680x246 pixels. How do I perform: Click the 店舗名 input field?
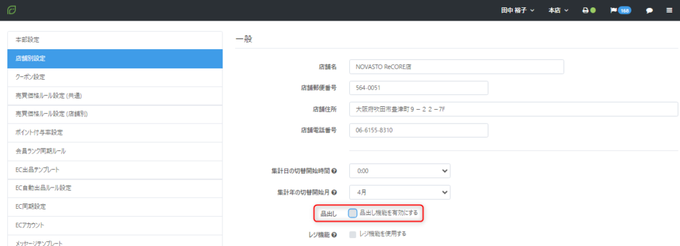[457, 66]
